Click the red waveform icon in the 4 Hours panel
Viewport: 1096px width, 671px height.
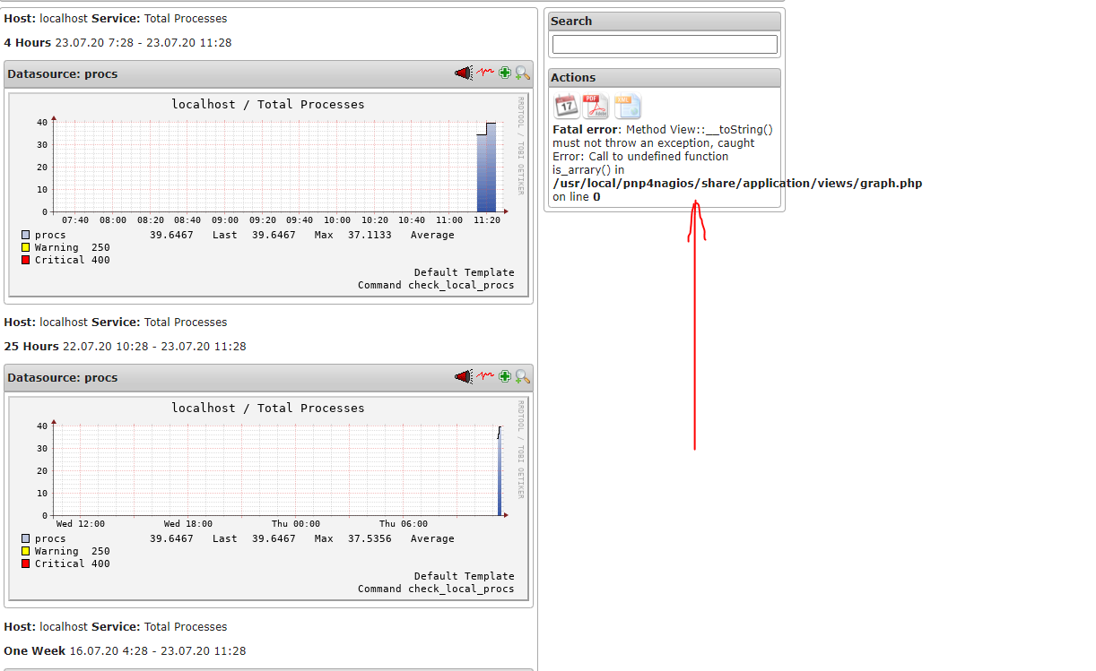pos(485,73)
